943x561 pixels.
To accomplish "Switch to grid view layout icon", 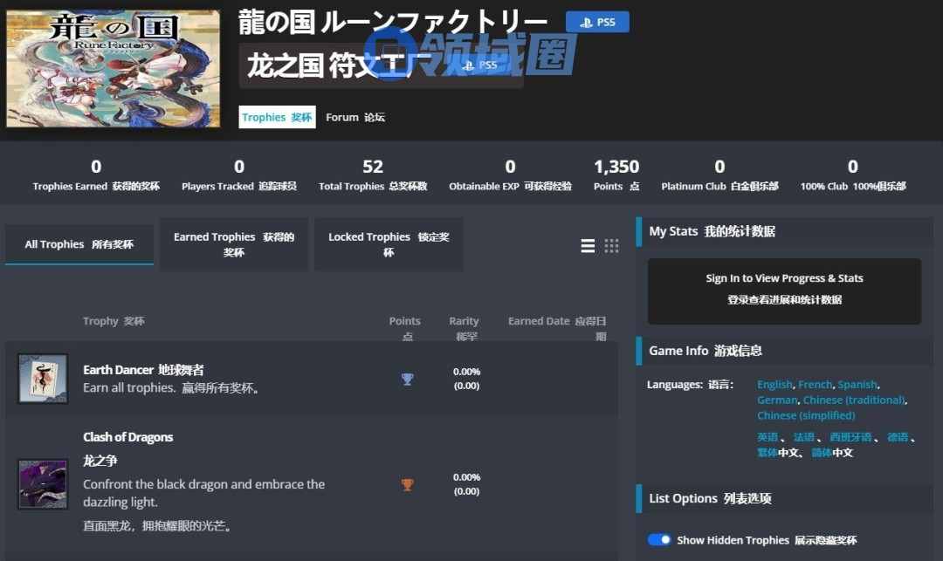I will click(x=611, y=246).
